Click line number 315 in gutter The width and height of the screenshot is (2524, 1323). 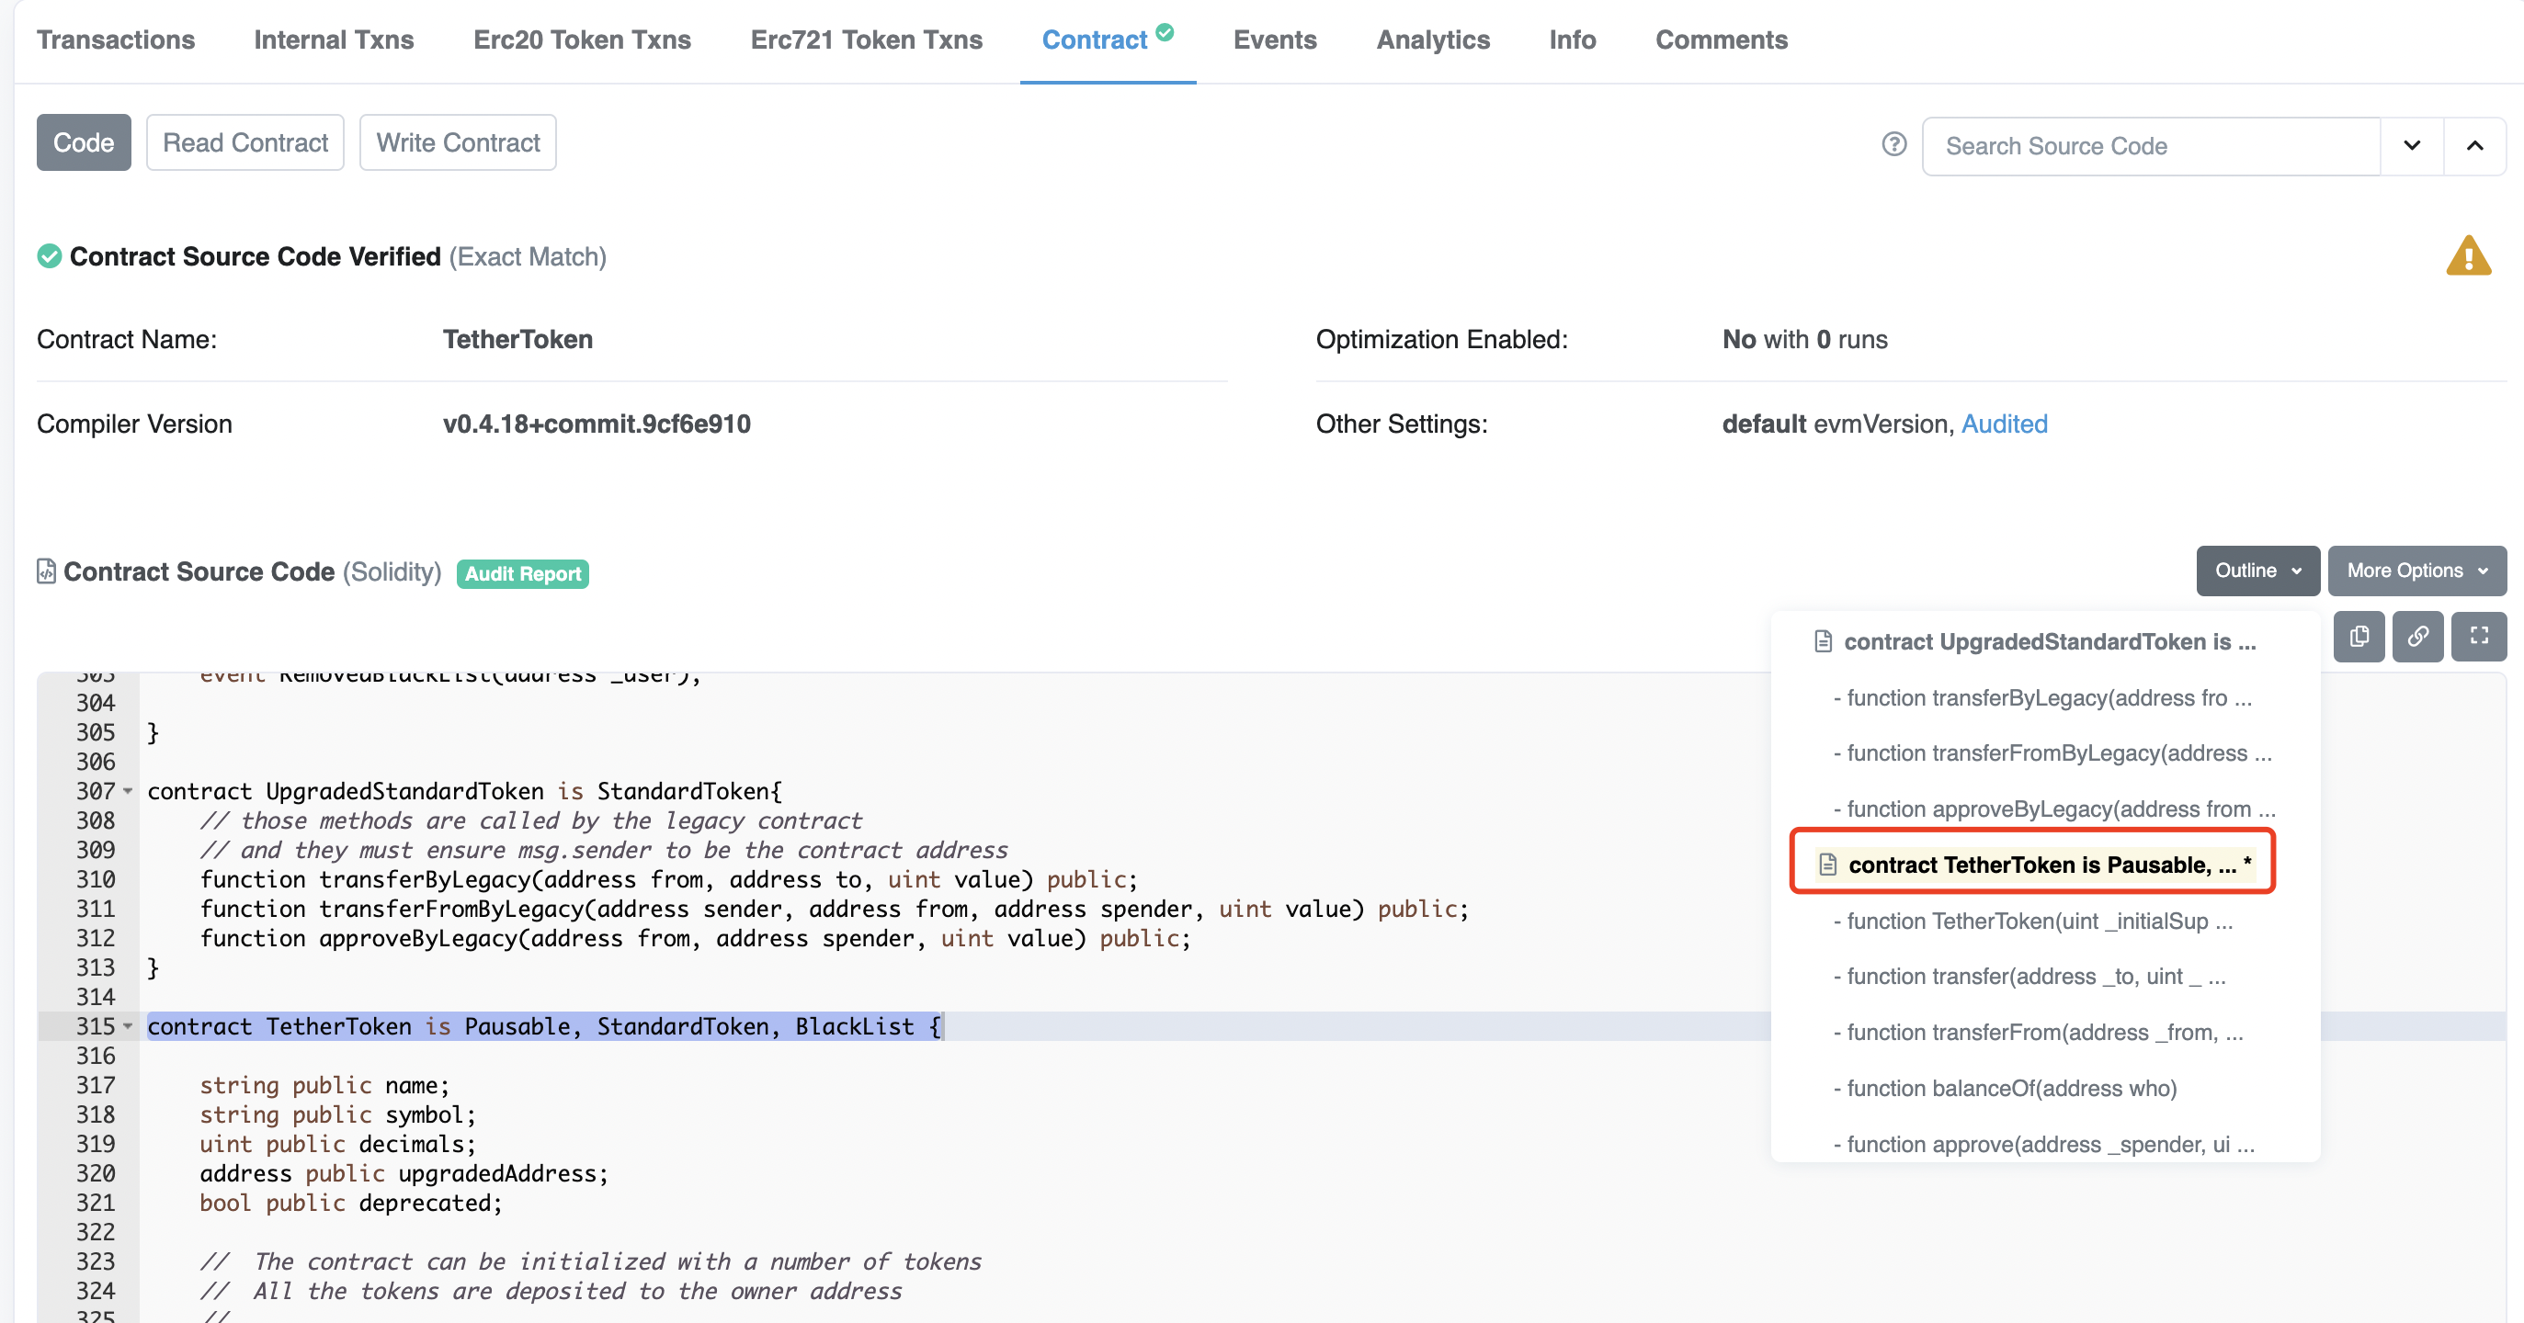point(95,1026)
